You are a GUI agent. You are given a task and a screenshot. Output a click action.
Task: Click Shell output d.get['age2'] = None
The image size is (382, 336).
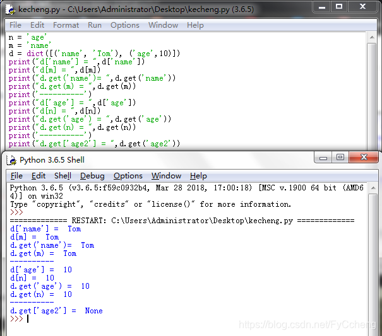click(57, 311)
